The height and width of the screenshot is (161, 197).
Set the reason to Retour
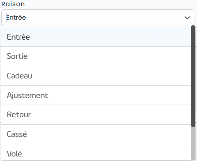point(96,114)
